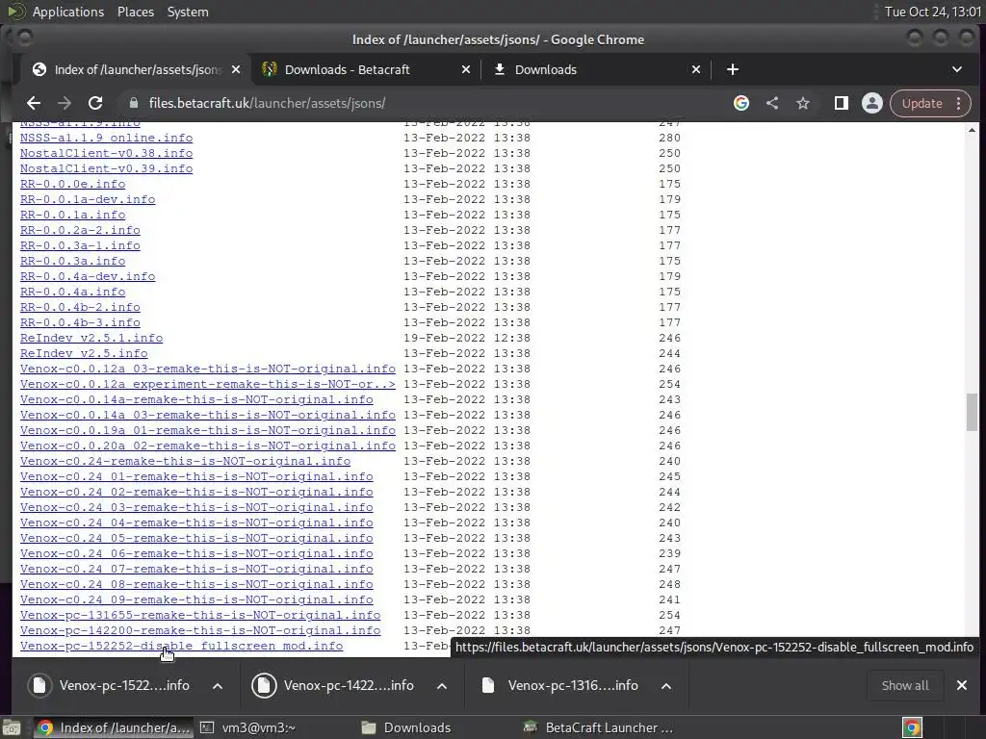Viewport: 986px width, 739px height.
Task: Open the Places menu
Action: (x=135, y=12)
